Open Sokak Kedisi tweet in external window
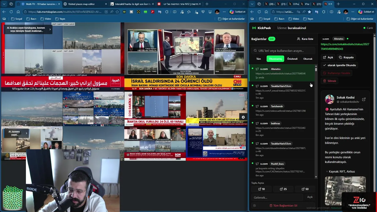This screenshot has height=212, width=377. [364, 100]
